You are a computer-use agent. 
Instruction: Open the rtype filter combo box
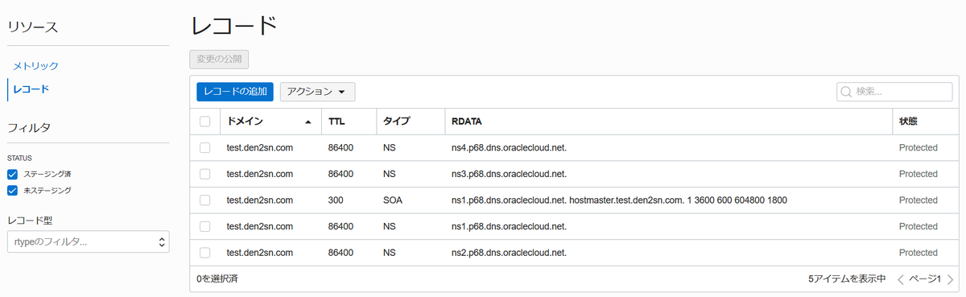point(88,241)
